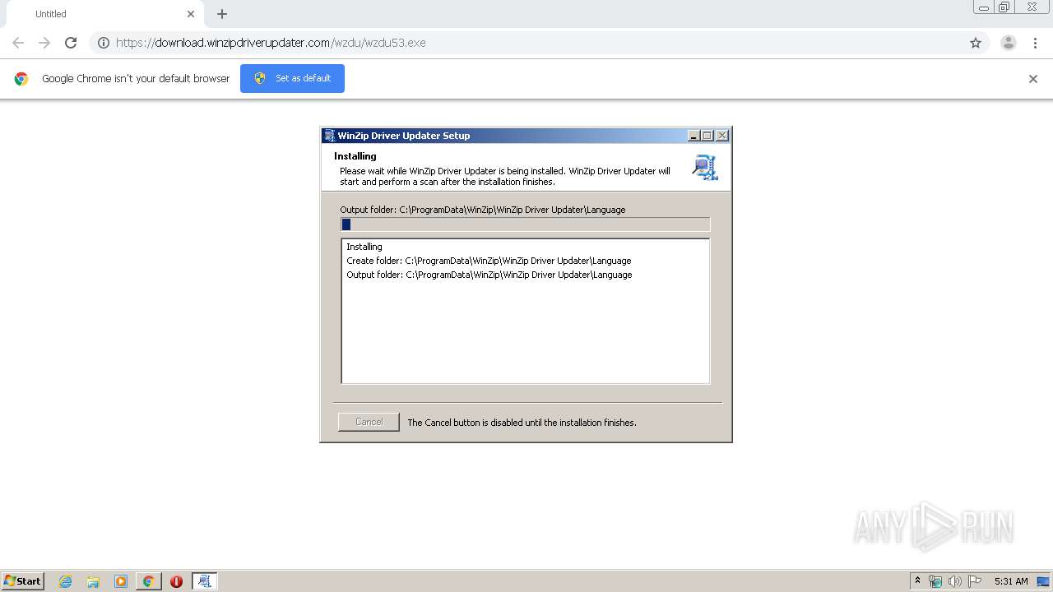The height and width of the screenshot is (592, 1053).
Task: Dismiss the default browser notification bar
Action: point(1033,79)
